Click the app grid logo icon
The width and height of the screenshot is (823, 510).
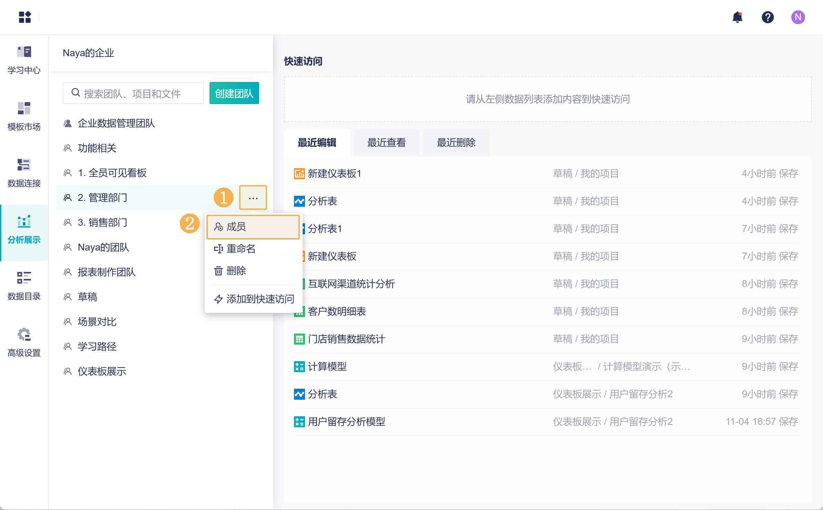[25, 17]
